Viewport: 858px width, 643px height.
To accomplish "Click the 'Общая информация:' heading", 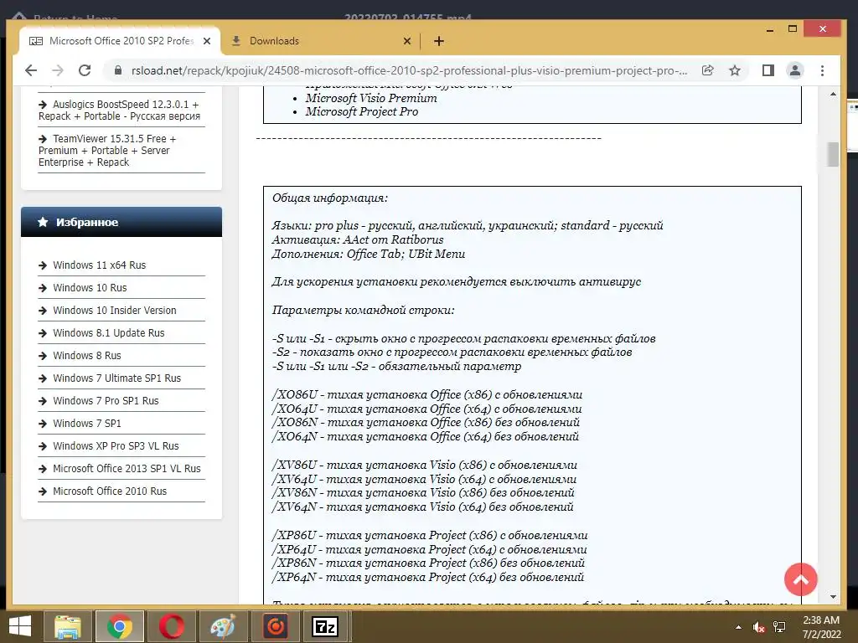I will [x=330, y=198].
